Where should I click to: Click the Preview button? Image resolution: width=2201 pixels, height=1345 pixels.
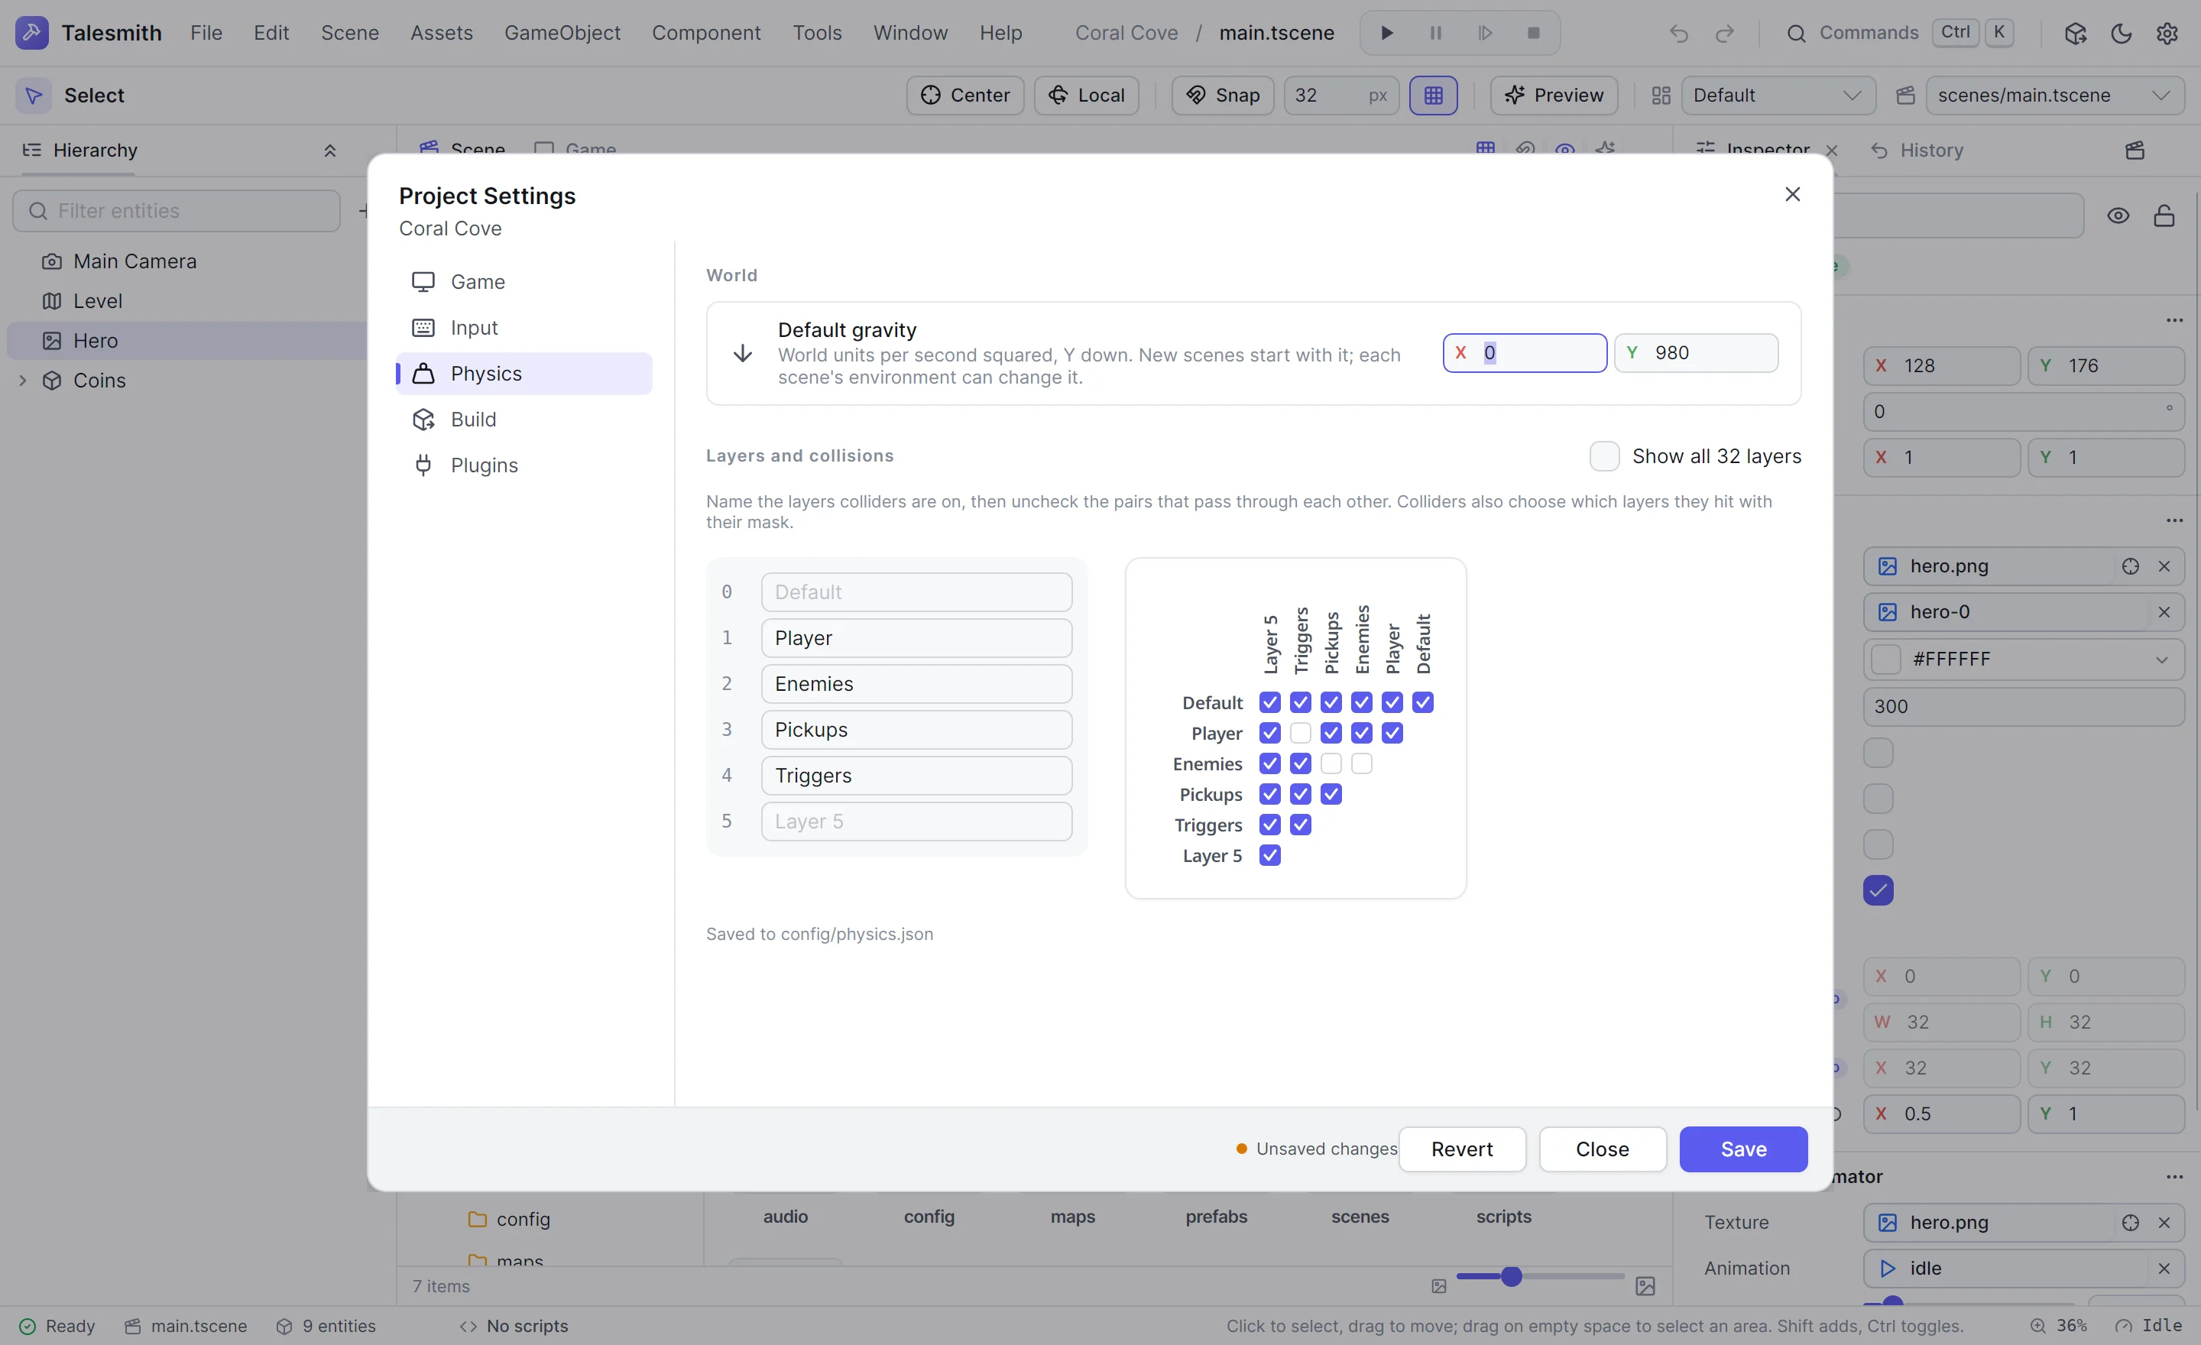pyautogui.click(x=1554, y=96)
